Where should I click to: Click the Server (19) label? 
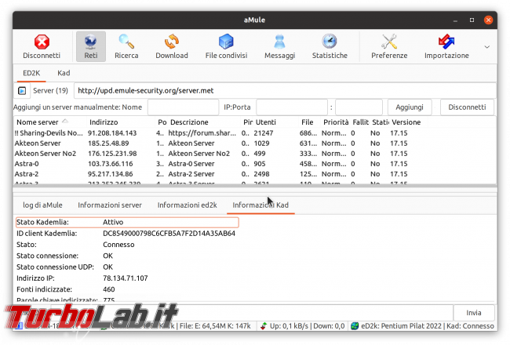coord(50,91)
